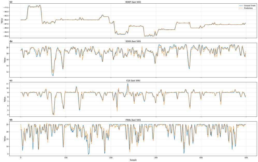Image resolution: width=258 pixels, height=162 pixels.
Task: Click the panel label "(b)"
Action: [11, 41]
